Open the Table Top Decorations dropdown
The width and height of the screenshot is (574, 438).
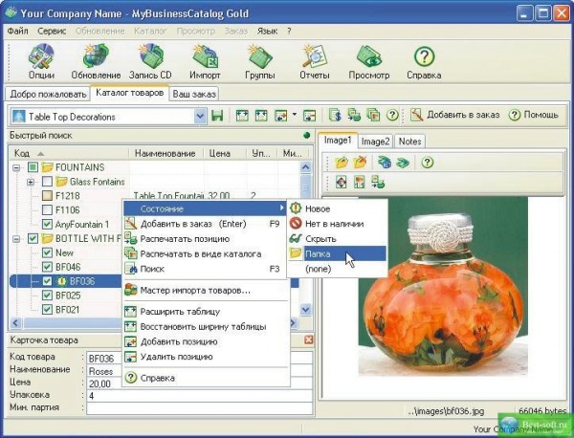tap(200, 117)
